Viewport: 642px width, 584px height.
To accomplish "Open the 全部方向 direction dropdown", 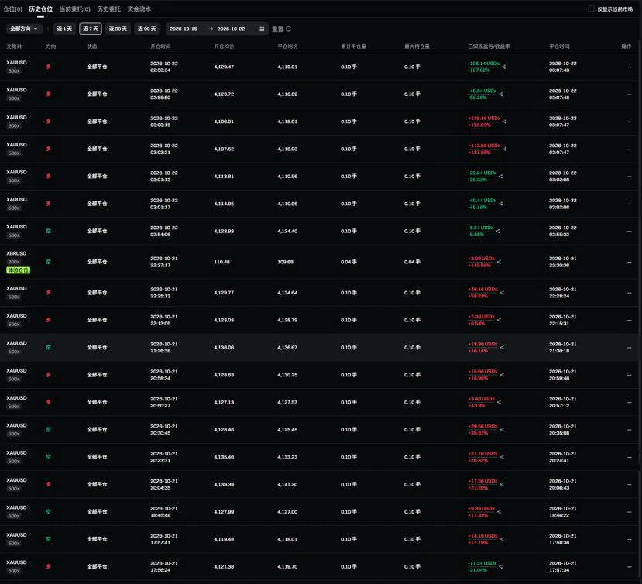I will pyautogui.click(x=24, y=29).
